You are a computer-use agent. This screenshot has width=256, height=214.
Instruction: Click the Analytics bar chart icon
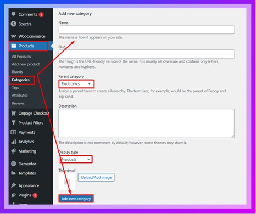14,142
